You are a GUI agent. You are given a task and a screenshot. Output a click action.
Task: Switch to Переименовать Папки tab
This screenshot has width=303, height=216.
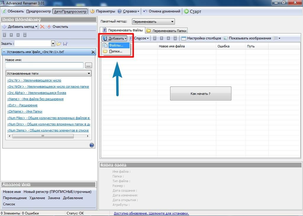point(167,31)
